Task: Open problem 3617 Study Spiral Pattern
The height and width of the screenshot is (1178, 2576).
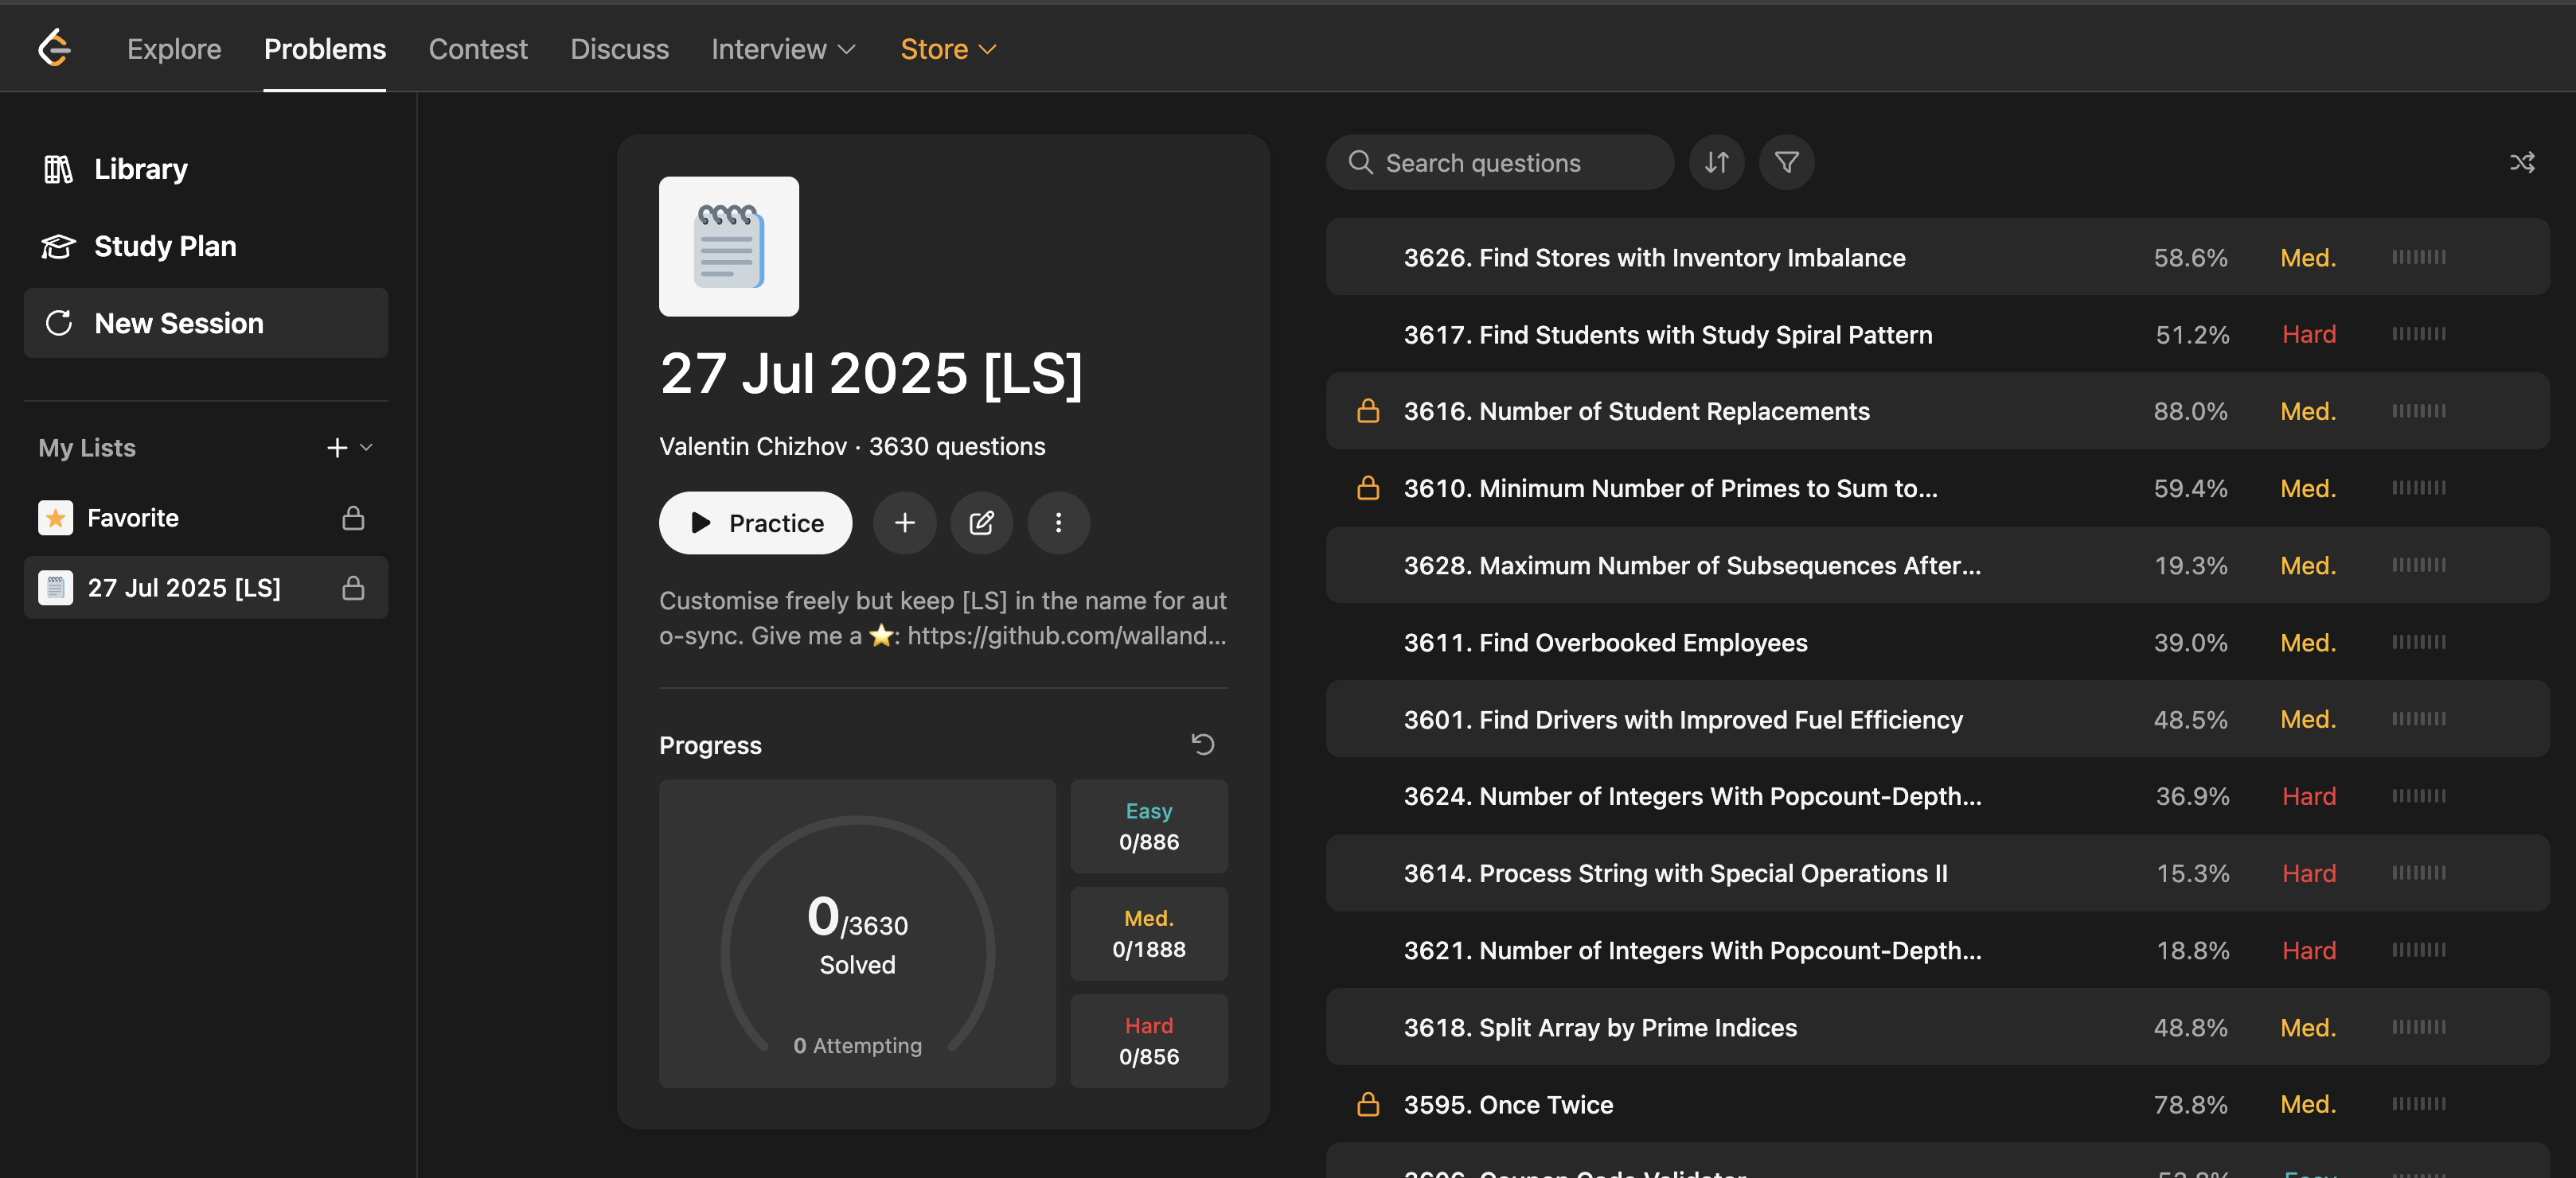Action: [1667, 335]
